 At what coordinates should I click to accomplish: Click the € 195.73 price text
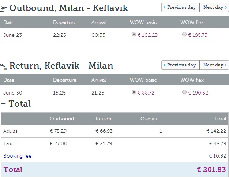[198, 35]
